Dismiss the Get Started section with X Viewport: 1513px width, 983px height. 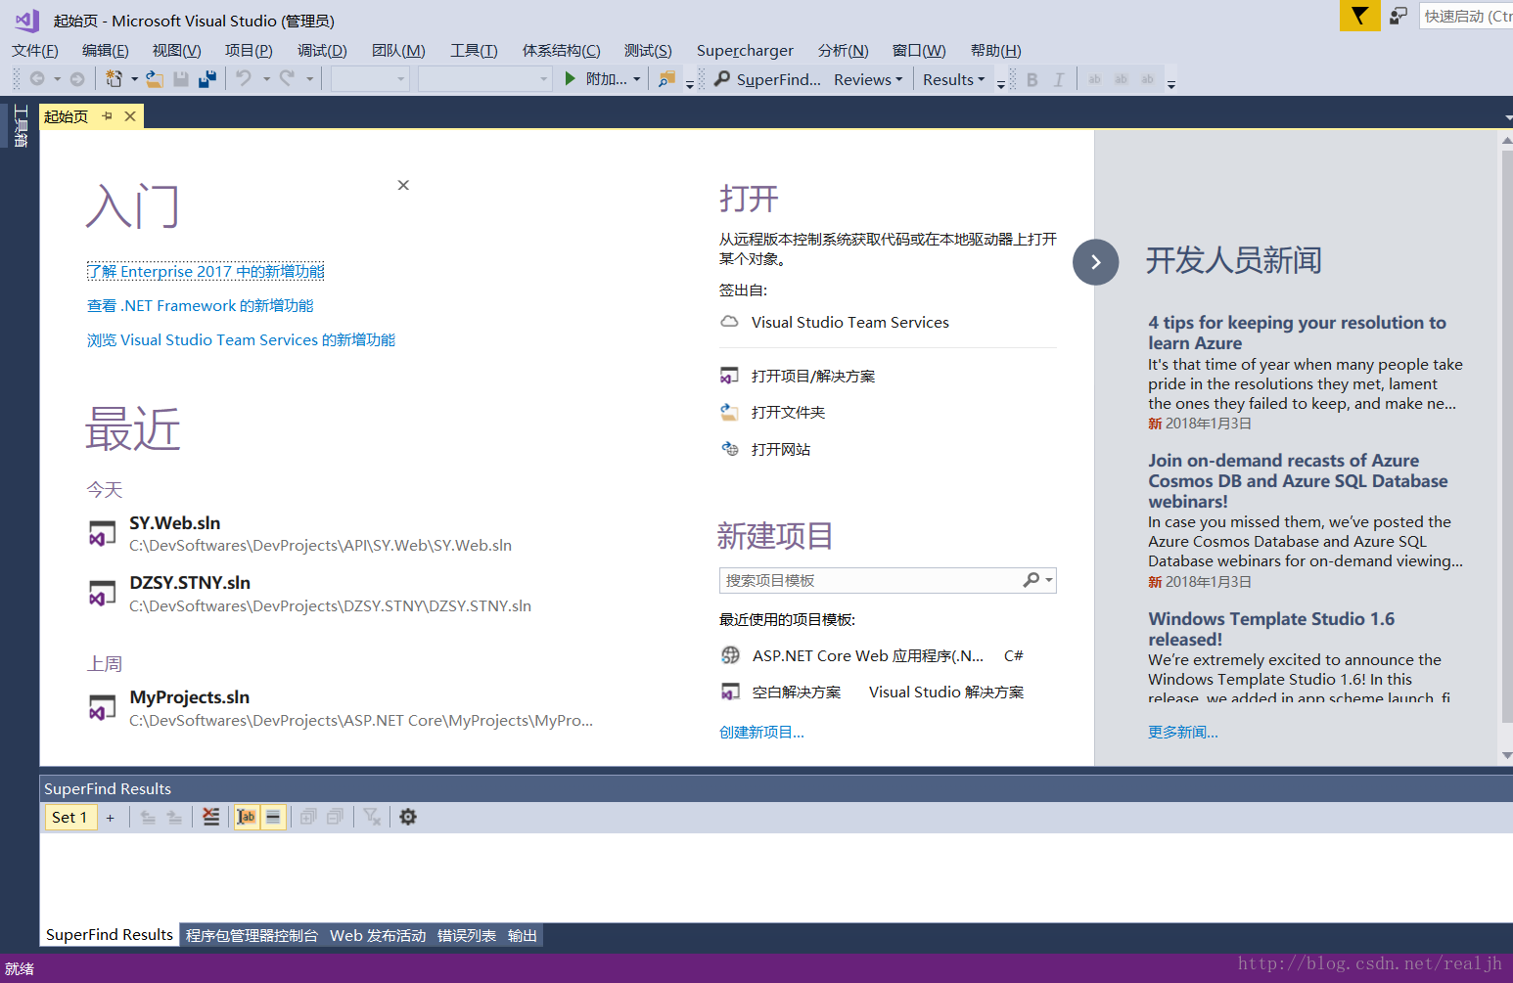coord(403,185)
